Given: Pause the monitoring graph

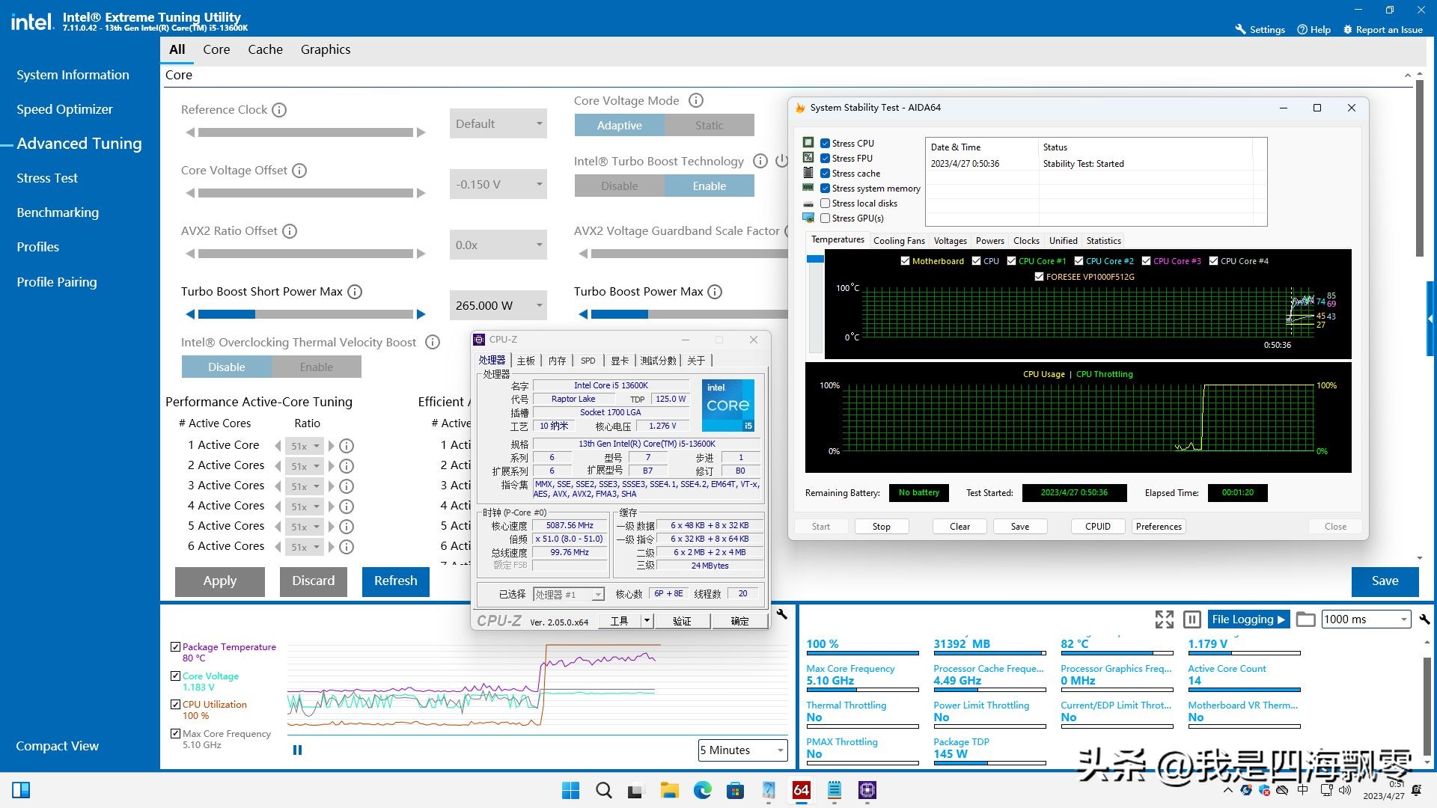Looking at the screenshot, I should (297, 750).
